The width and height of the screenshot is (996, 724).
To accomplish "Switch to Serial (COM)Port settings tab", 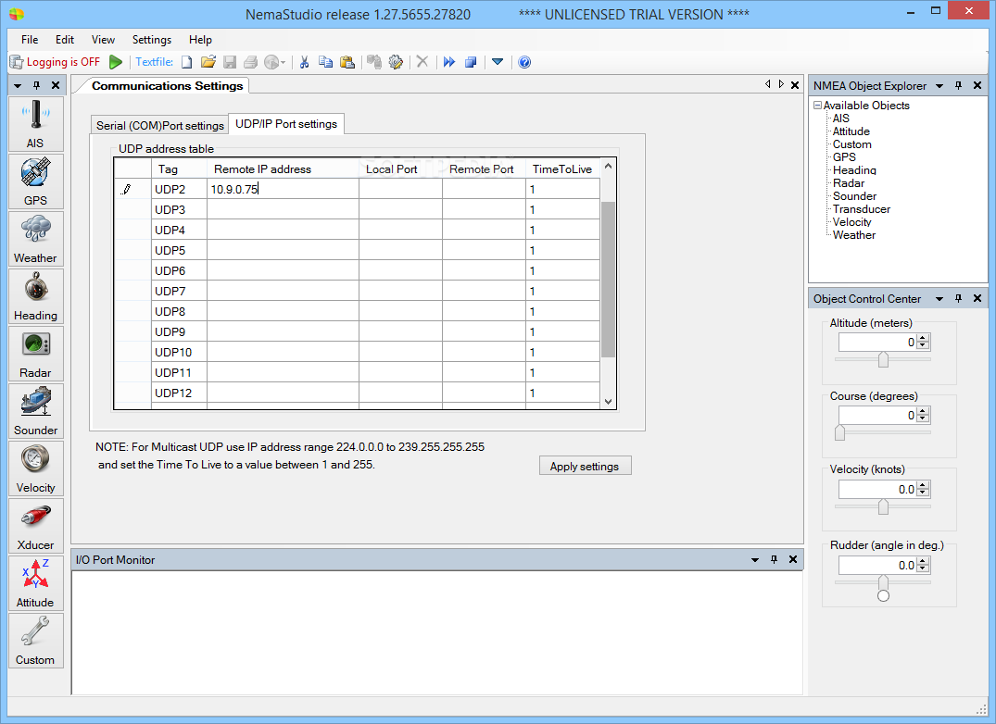I will click(160, 126).
